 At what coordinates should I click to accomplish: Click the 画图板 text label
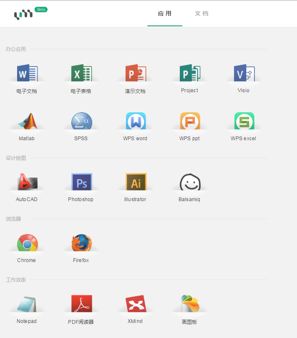[x=189, y=322]
